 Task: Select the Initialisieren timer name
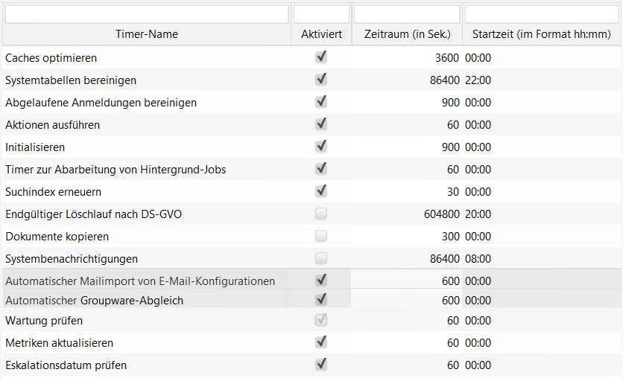[35, 147]
